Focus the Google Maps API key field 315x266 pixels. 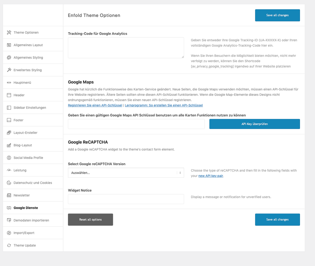pyautogui.click(x=136, y=124)
